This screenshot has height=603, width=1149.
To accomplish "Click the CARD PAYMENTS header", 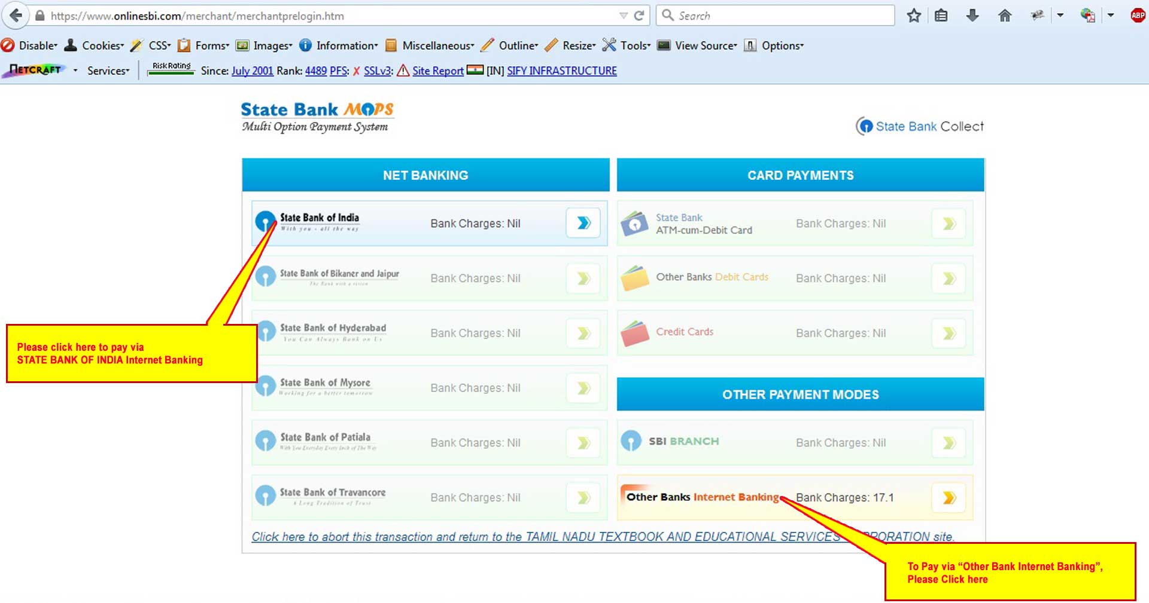I will point(800,175).
